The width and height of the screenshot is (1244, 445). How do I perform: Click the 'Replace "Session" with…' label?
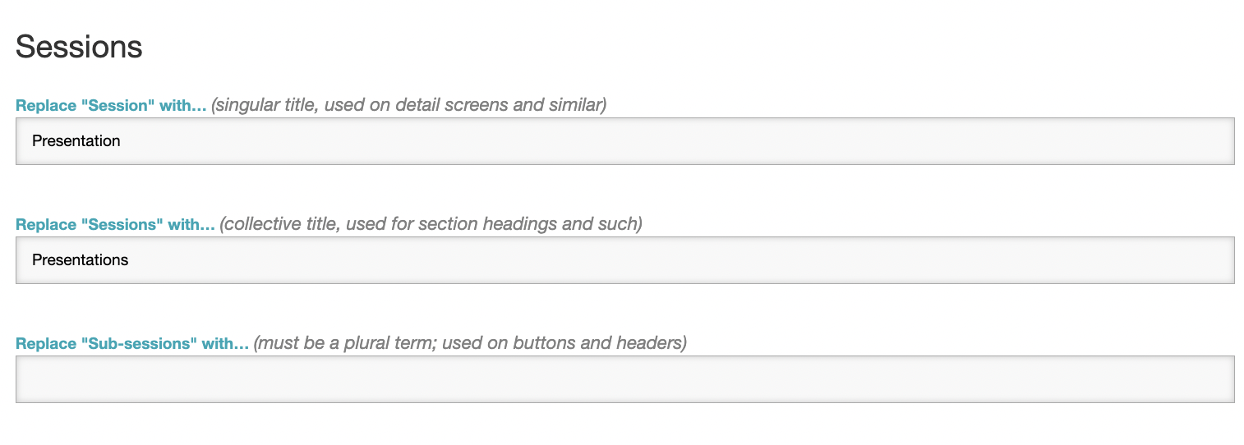click(111, 106)
